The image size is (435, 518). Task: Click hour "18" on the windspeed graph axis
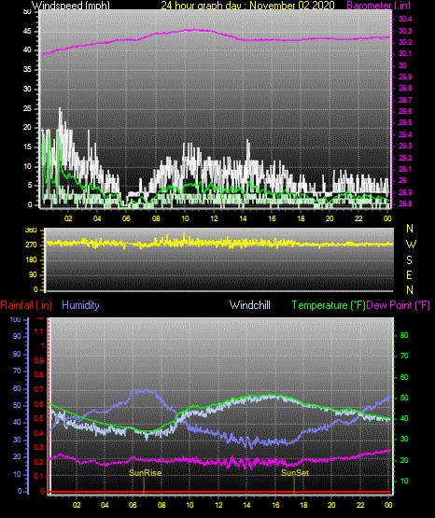pos(301,218)
